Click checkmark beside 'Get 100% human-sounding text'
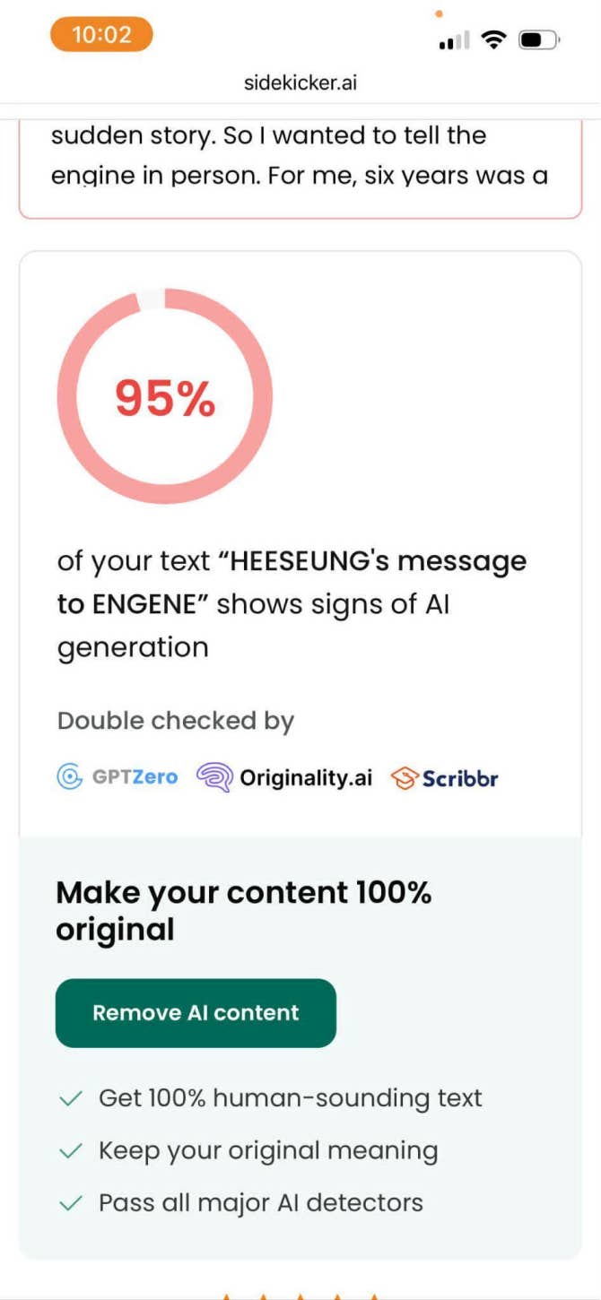The image size is (601, 1300). click(x=70, y=1098)
